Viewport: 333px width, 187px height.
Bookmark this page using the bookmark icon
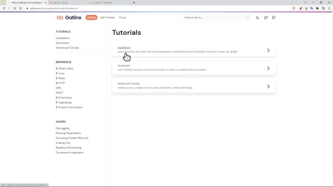pyautogui.click(x=20, y=8)
